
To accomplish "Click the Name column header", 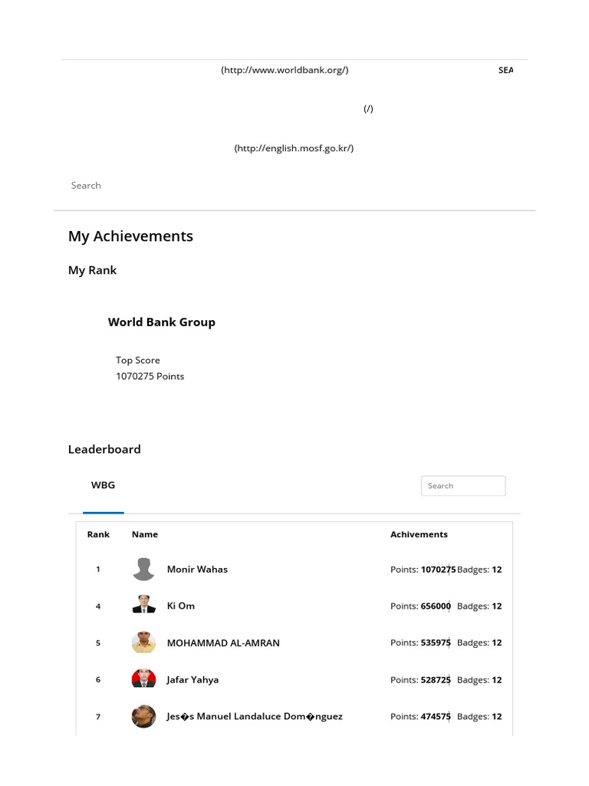I will click(145, 534).
